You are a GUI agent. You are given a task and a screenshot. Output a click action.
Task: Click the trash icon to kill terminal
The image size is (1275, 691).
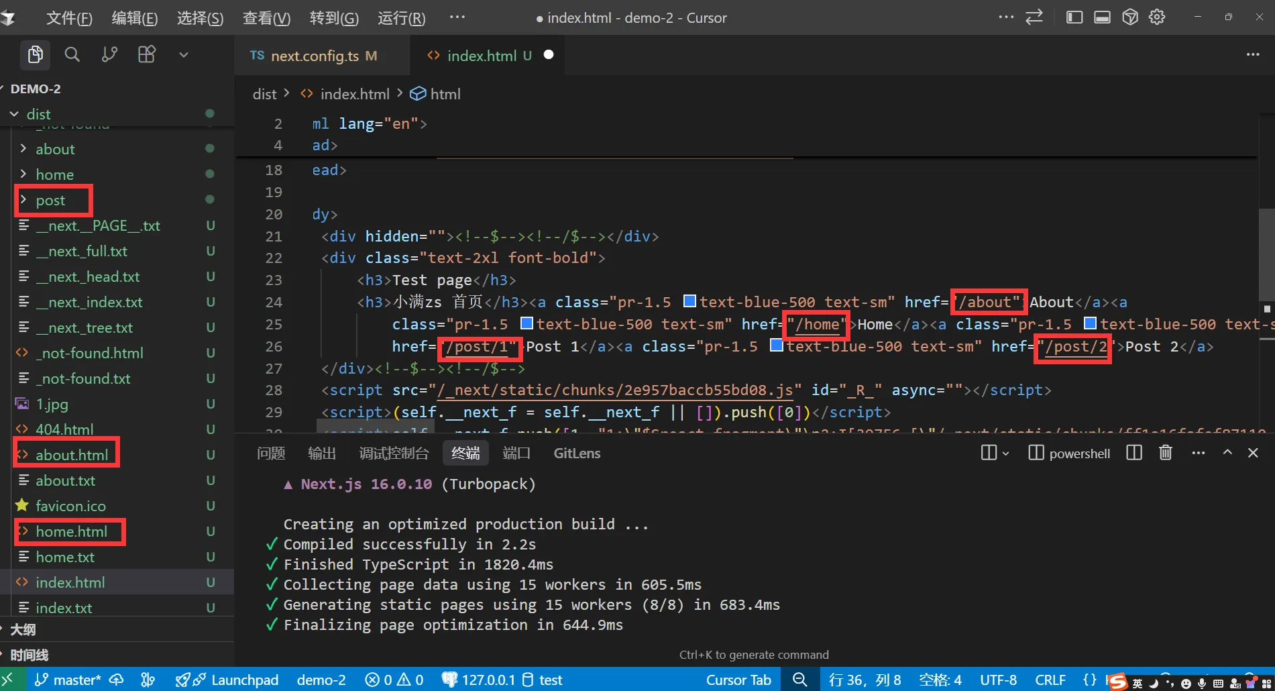pos(1166,453)
